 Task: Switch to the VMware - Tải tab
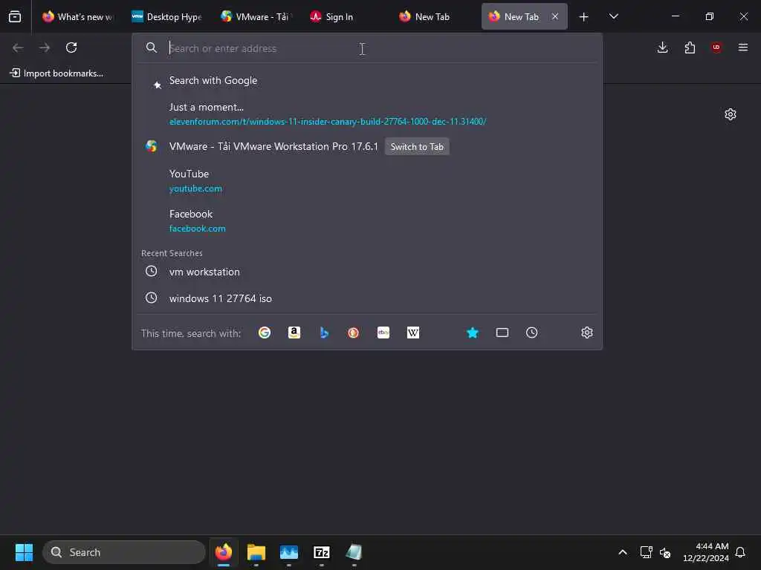coord(256,16)
